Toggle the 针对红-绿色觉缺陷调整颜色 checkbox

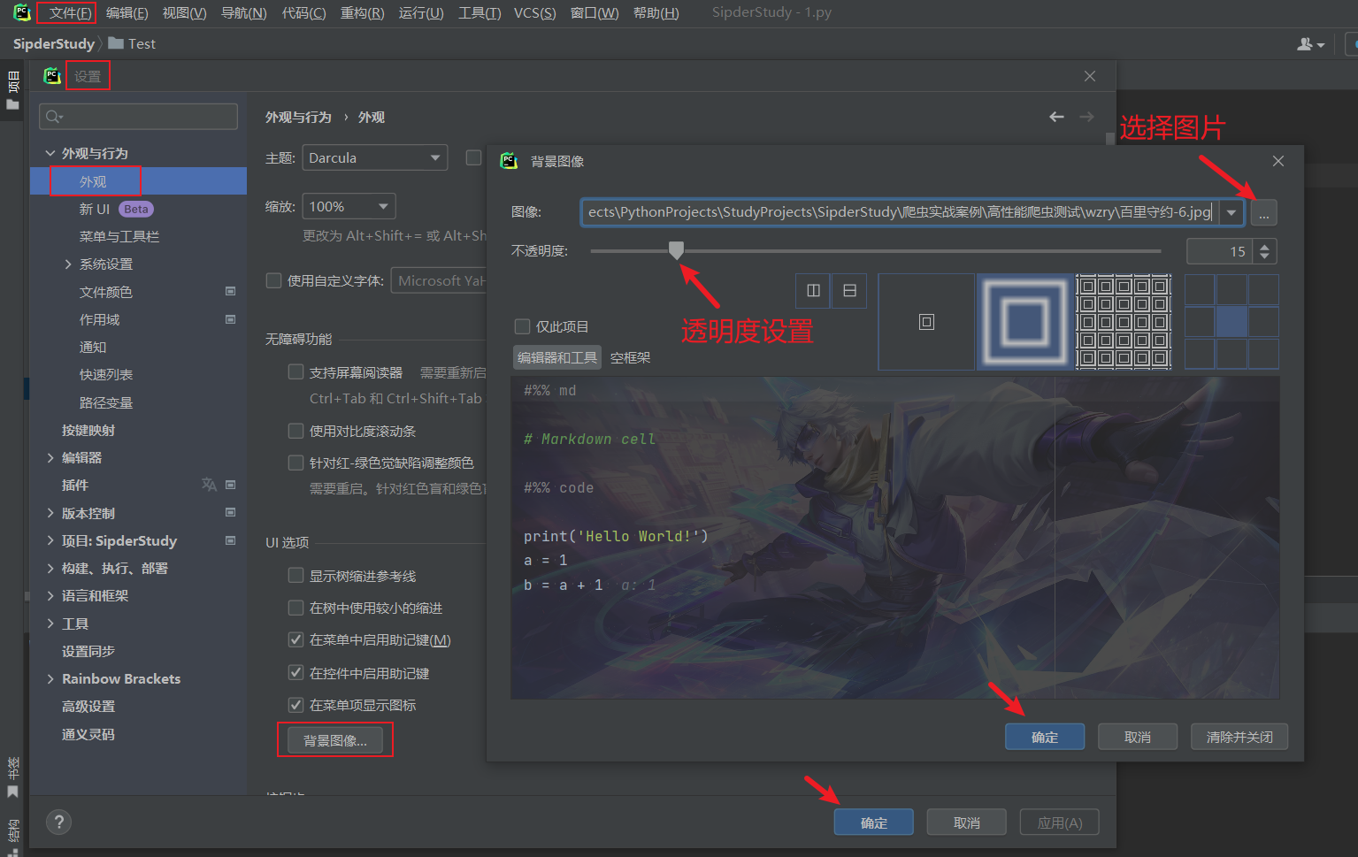click(296, 463)
